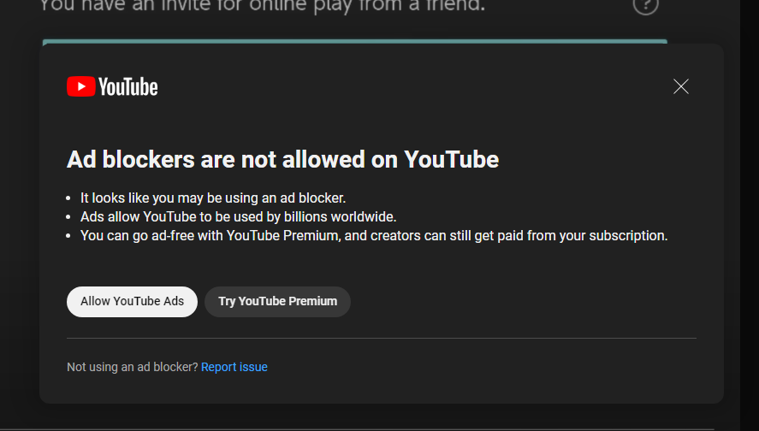Click the YouTube Premium ad-free bullet text
This screenshot has width=759, height=431.
[374, 235]
